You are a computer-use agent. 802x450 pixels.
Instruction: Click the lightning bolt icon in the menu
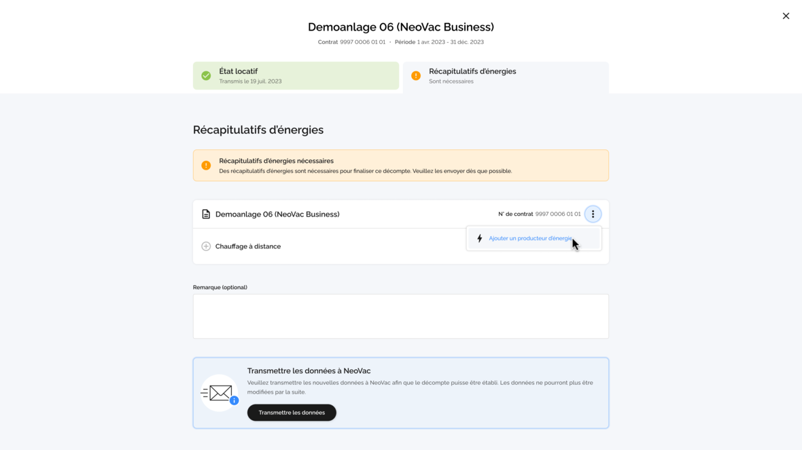tap(480, 238)
